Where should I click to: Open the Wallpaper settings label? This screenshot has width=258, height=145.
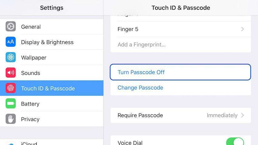[x=34, y=58]
